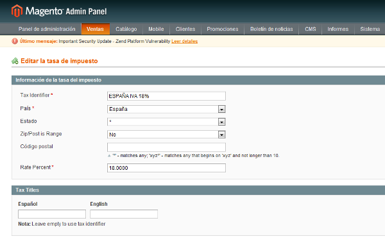Click the Código postal input field
Image resolution: width=385 pixels, height=241 pixels.
pyautogui.click(x=166, y=147)
